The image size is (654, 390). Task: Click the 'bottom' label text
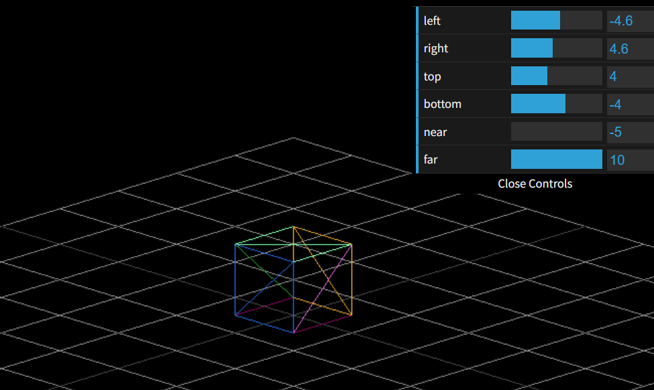tap(443, 104)
